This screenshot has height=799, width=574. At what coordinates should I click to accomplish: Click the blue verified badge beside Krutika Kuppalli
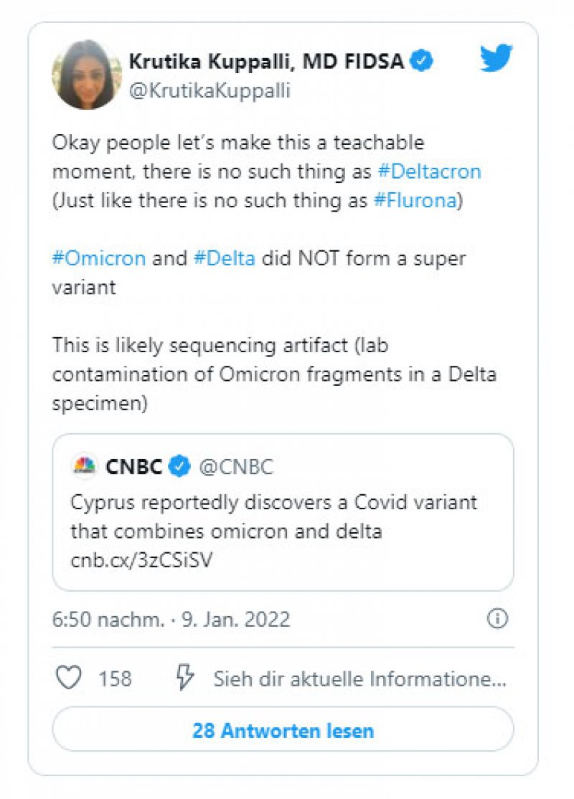422,62
